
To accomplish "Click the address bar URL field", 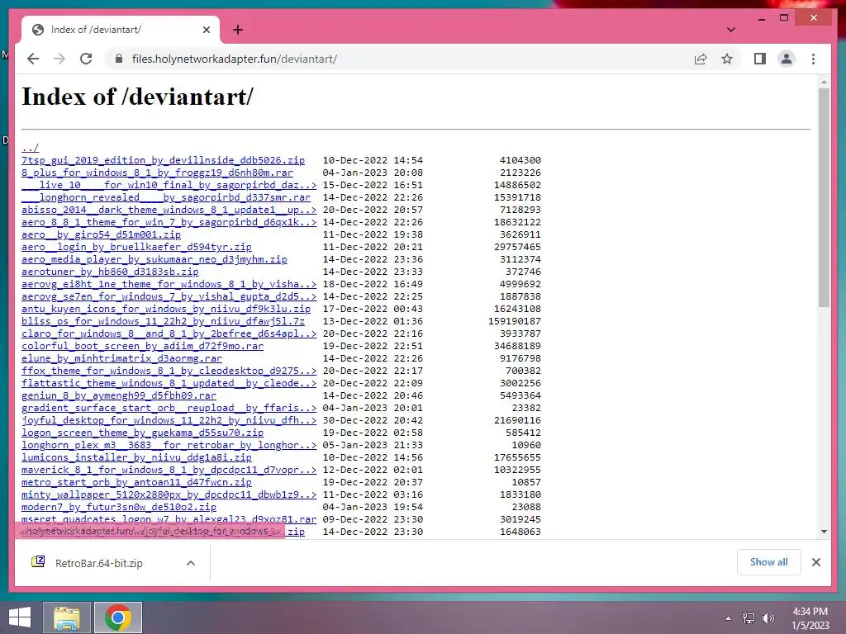I will click(399, 59).
